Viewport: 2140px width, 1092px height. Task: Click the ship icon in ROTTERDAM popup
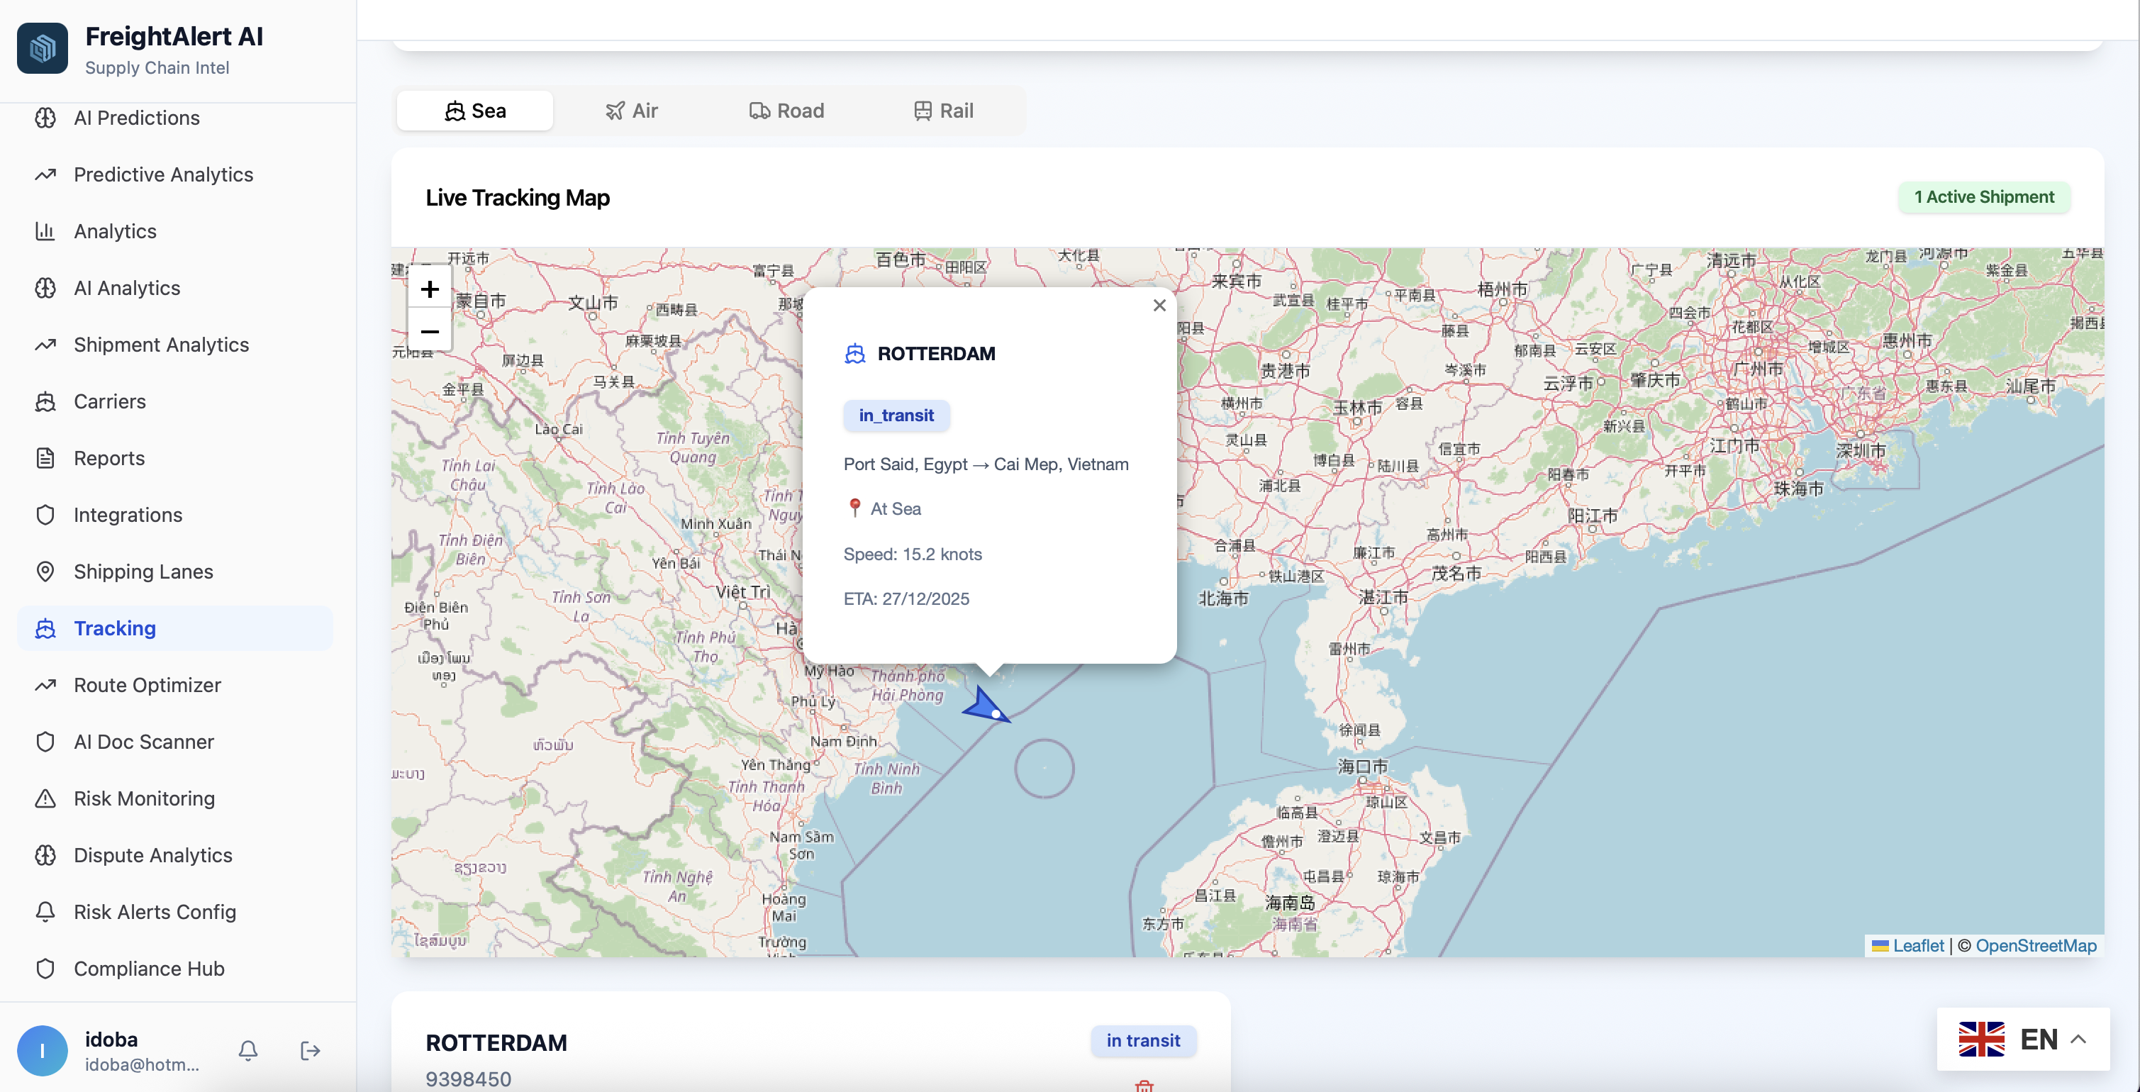coord(855,354)
